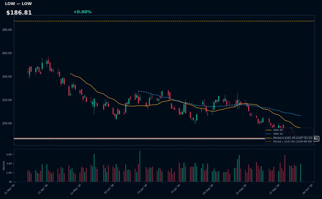
Task: Click the tallest green volume bar
Action: [x=140, y=166]
